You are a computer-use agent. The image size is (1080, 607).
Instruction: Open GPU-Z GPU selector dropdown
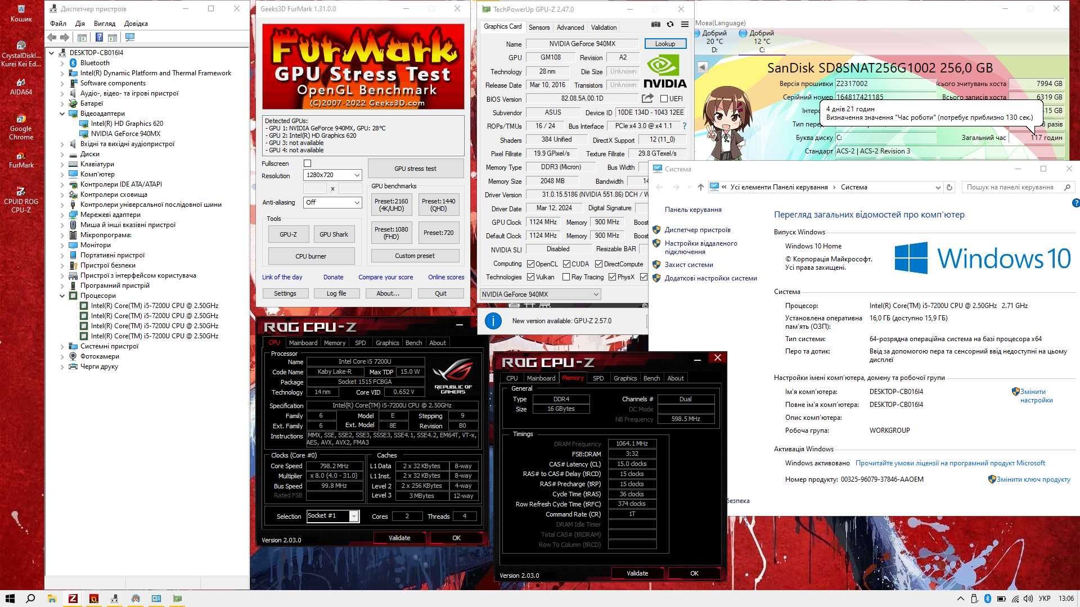pyautogui.click(x=540, y=294)
